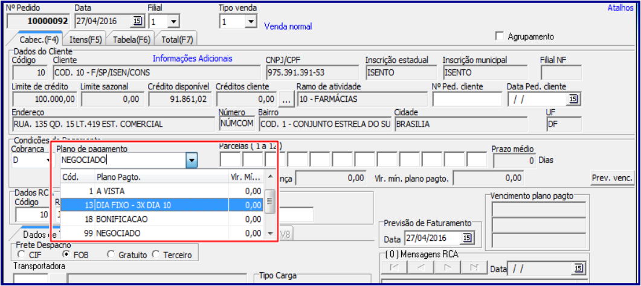The width and height of the screenshot is (641, 286).
Task: Select DIA FIXO - 3X DIA 10 plan
Action: pos(161,205)
